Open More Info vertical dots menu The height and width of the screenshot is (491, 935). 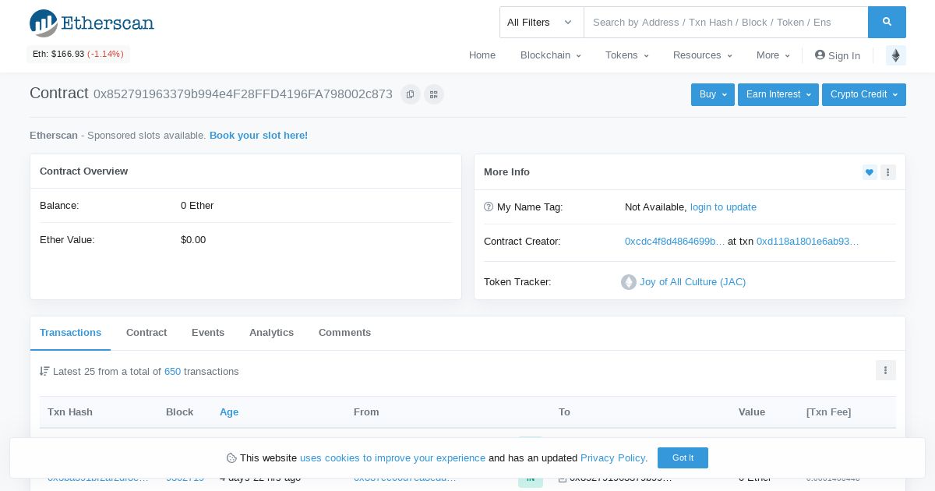pos(888,172)
